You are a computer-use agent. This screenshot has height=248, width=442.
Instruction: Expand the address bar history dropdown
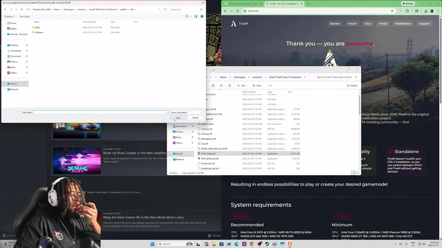pos(159,9)
